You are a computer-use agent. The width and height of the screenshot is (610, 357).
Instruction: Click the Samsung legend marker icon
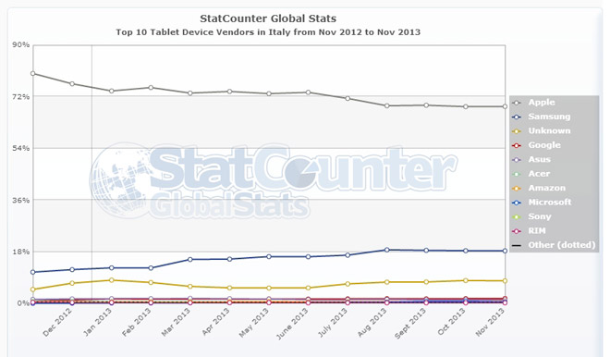[x=517, y=117]
